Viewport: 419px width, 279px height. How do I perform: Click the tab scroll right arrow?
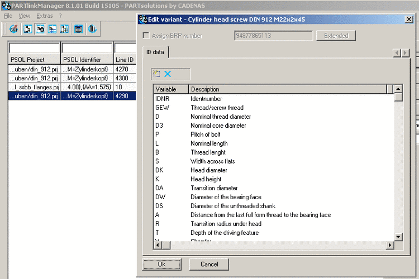(406, 53)
